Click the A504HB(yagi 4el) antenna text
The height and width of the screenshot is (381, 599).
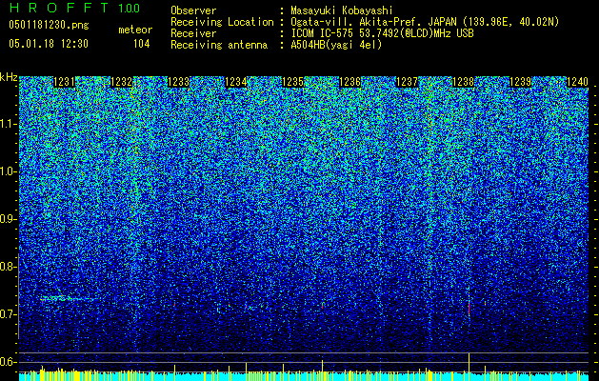click(336, 45)
